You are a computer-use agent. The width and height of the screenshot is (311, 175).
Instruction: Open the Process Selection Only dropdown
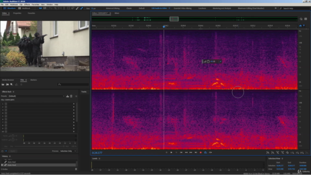coord(68,151)
